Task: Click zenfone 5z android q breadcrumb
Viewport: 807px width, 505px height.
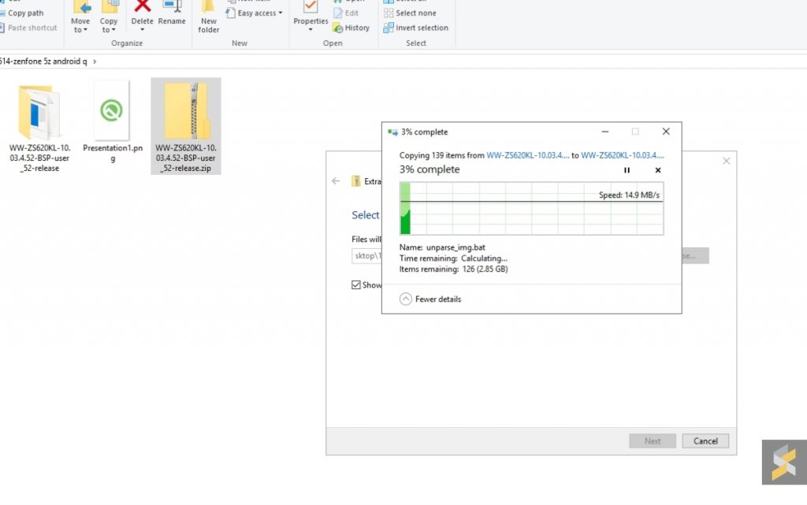Action: (43, 61)
